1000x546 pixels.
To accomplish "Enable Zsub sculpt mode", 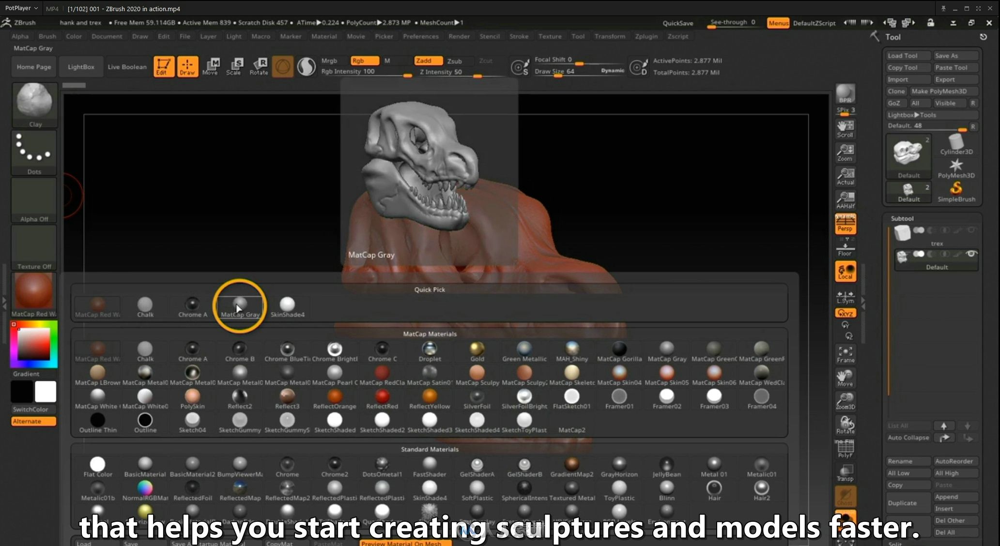I will [x=454, y=61].
